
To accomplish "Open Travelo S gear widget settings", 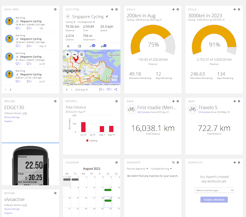I will coord(239,101).
